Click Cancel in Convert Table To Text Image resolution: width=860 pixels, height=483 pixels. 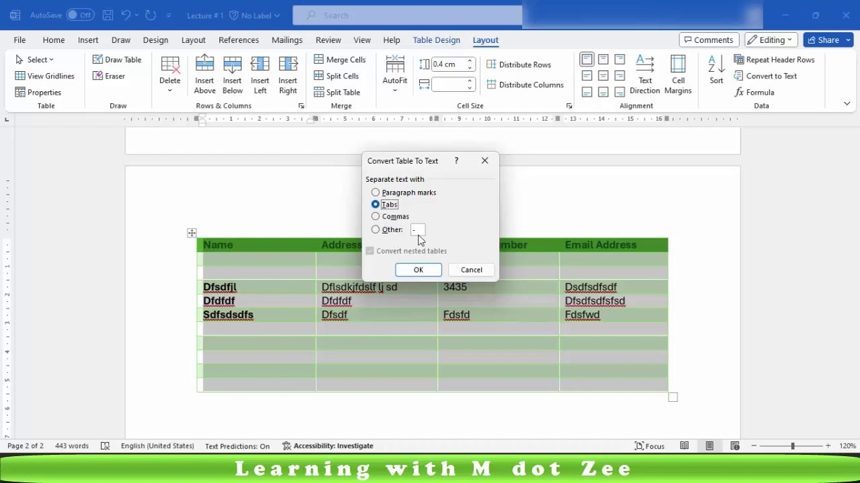click(x=472, y=270)
